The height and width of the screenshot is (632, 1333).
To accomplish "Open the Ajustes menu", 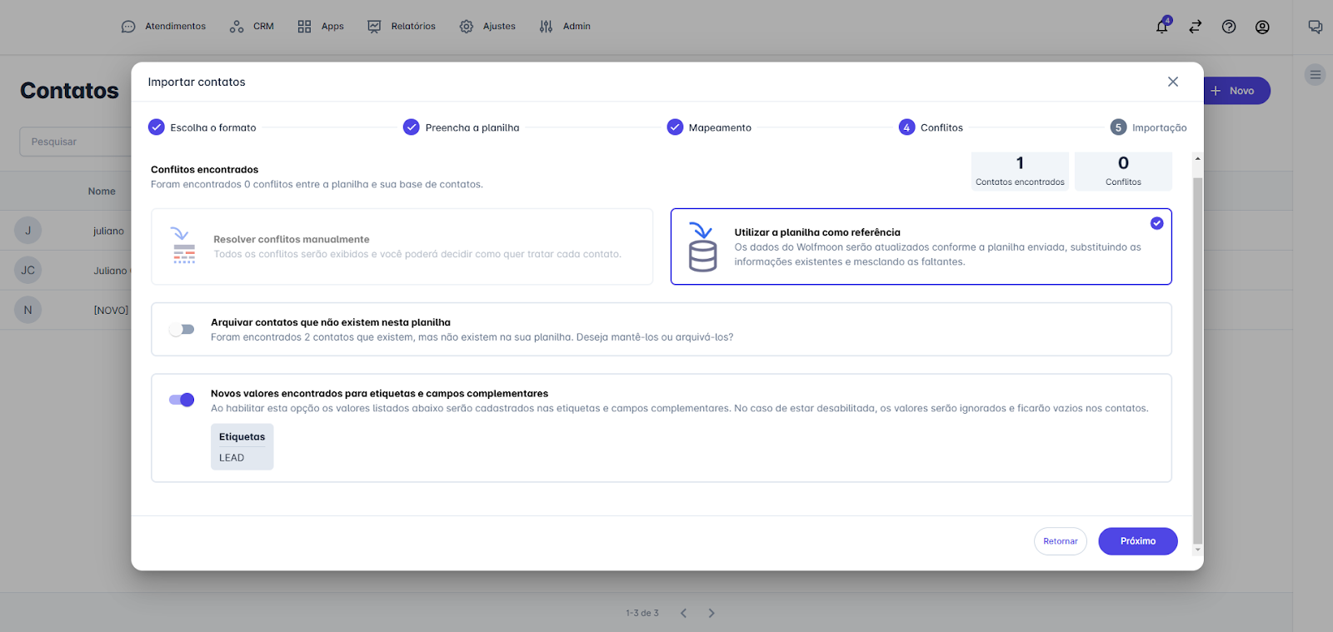I will click(488, 27).
